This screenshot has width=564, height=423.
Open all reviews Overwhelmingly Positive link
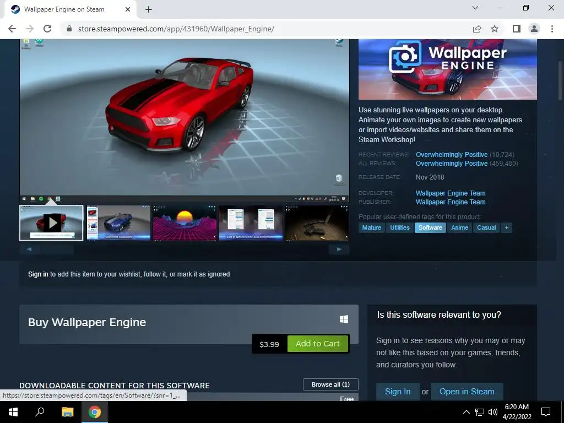coord(452,164)
